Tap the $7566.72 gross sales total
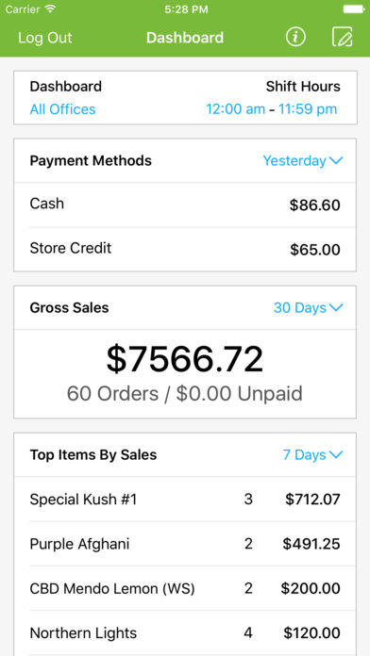The image size is (370, 656). click(x=185, y=359)
